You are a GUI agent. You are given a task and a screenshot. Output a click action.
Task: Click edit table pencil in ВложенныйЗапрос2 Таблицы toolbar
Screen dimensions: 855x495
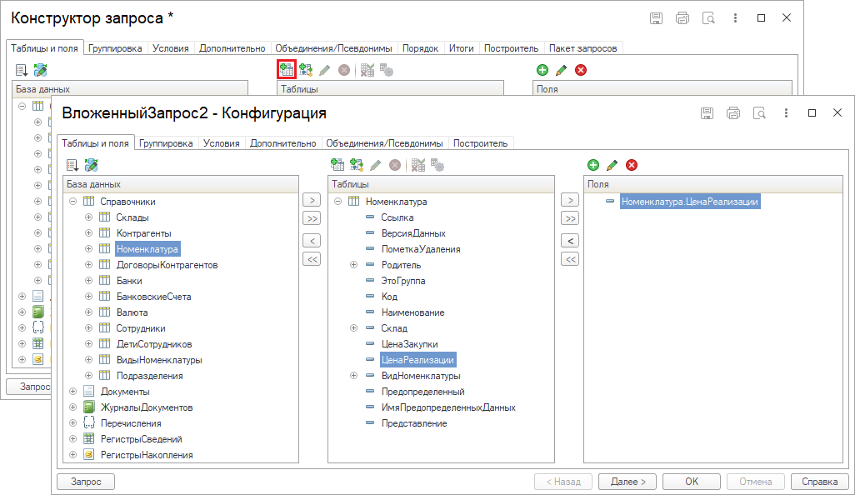coord(375,165)
